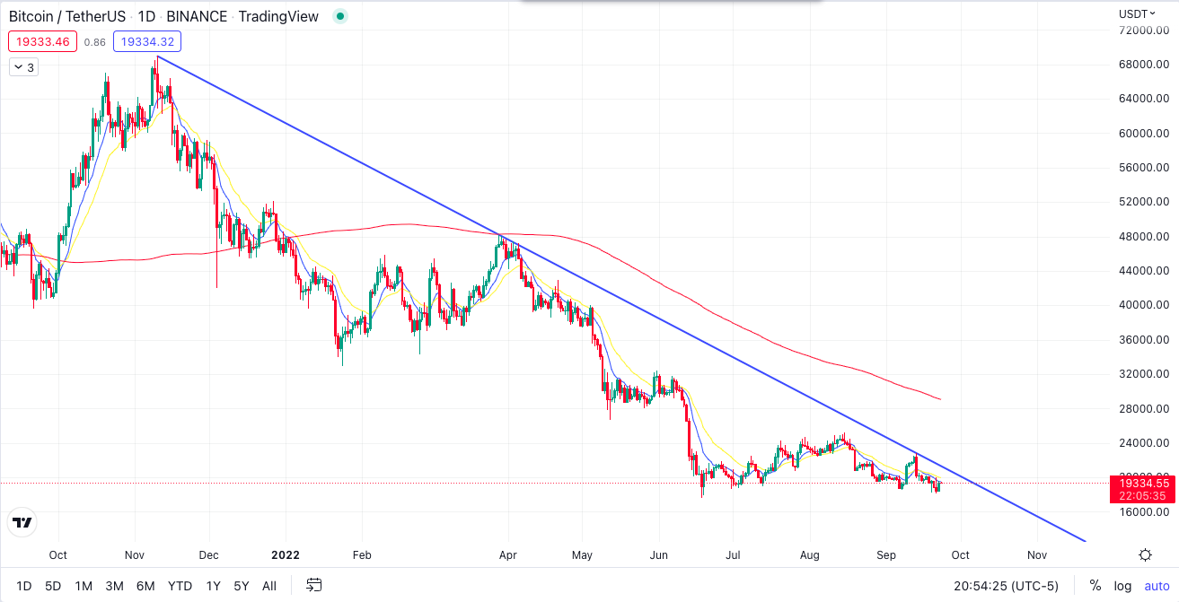The width and height of the screenshot is (1179, 602).
Task: Select the 5Y time range
Action: 242,586
